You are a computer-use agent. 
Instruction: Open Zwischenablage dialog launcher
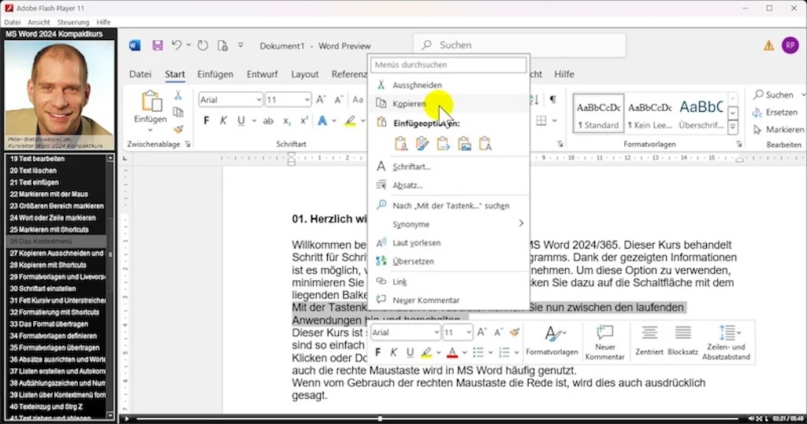[x=188, y=145]
